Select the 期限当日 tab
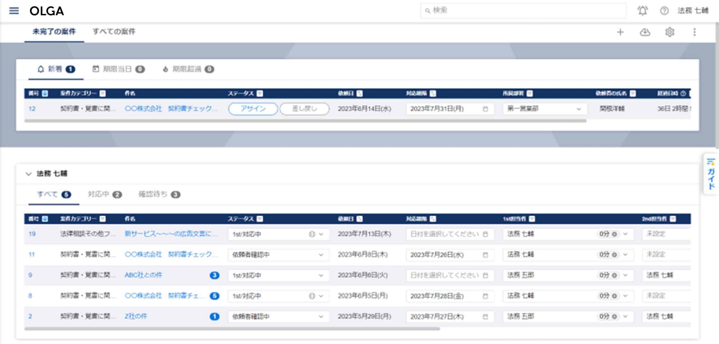The width and height of the screenshot is (719, 344). click(119, 69)
